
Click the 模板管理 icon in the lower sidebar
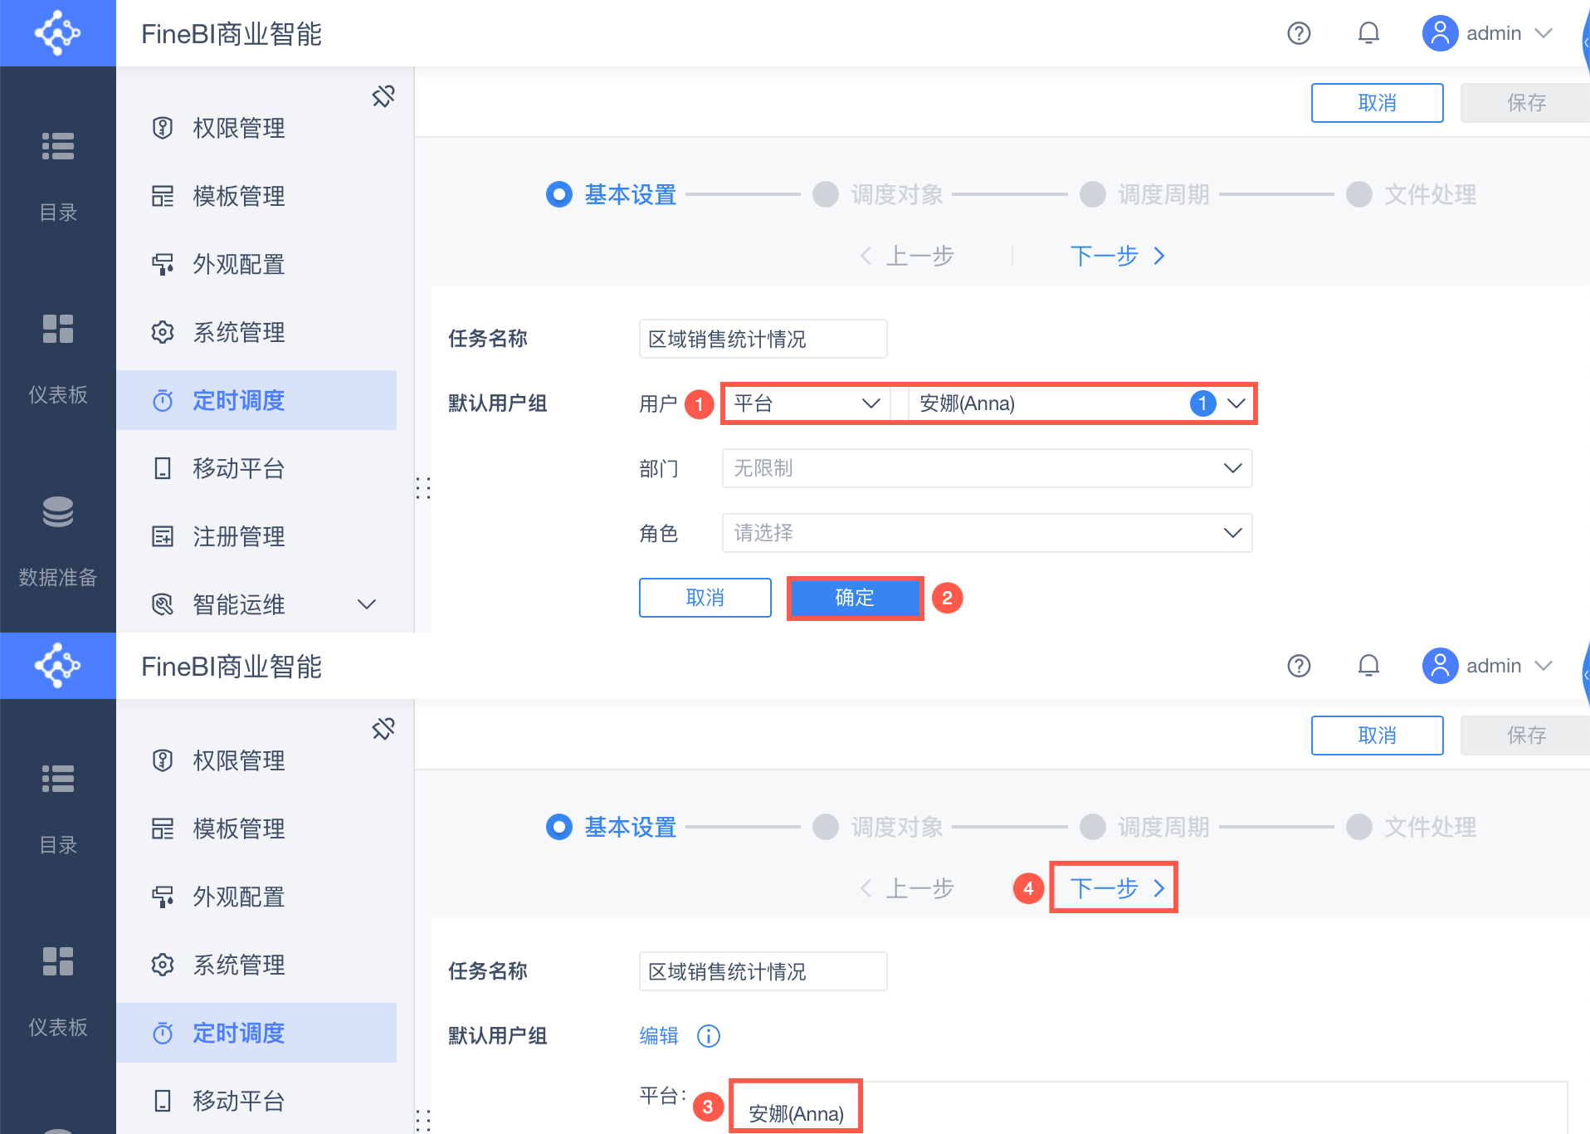point(163,829)
